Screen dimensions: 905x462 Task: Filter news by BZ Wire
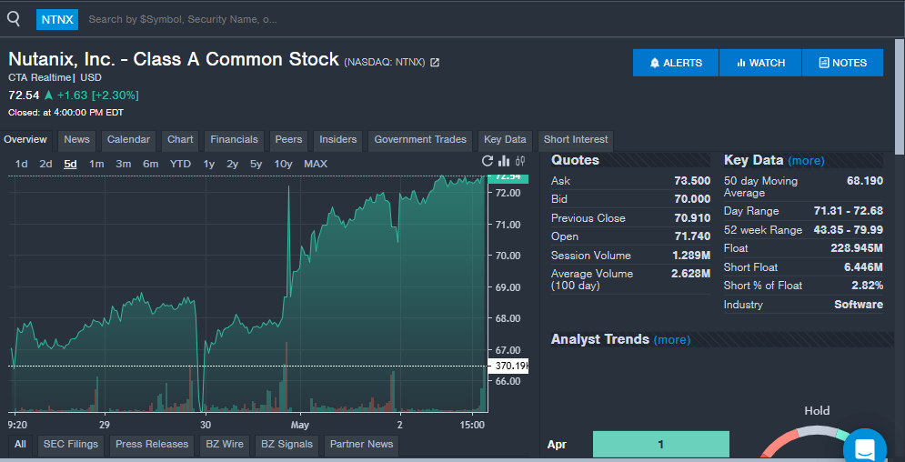pyautogui.click(x=225, y=444)
